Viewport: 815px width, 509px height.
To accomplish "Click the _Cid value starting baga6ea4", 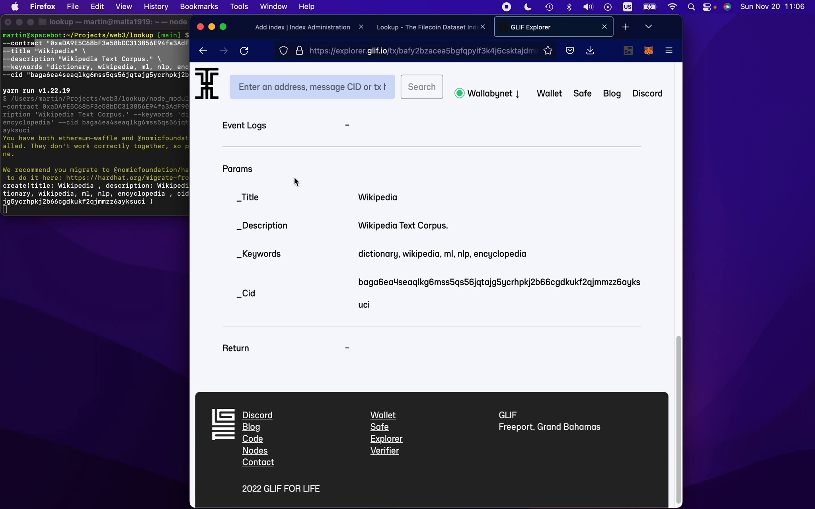I will tap(499, 293).
